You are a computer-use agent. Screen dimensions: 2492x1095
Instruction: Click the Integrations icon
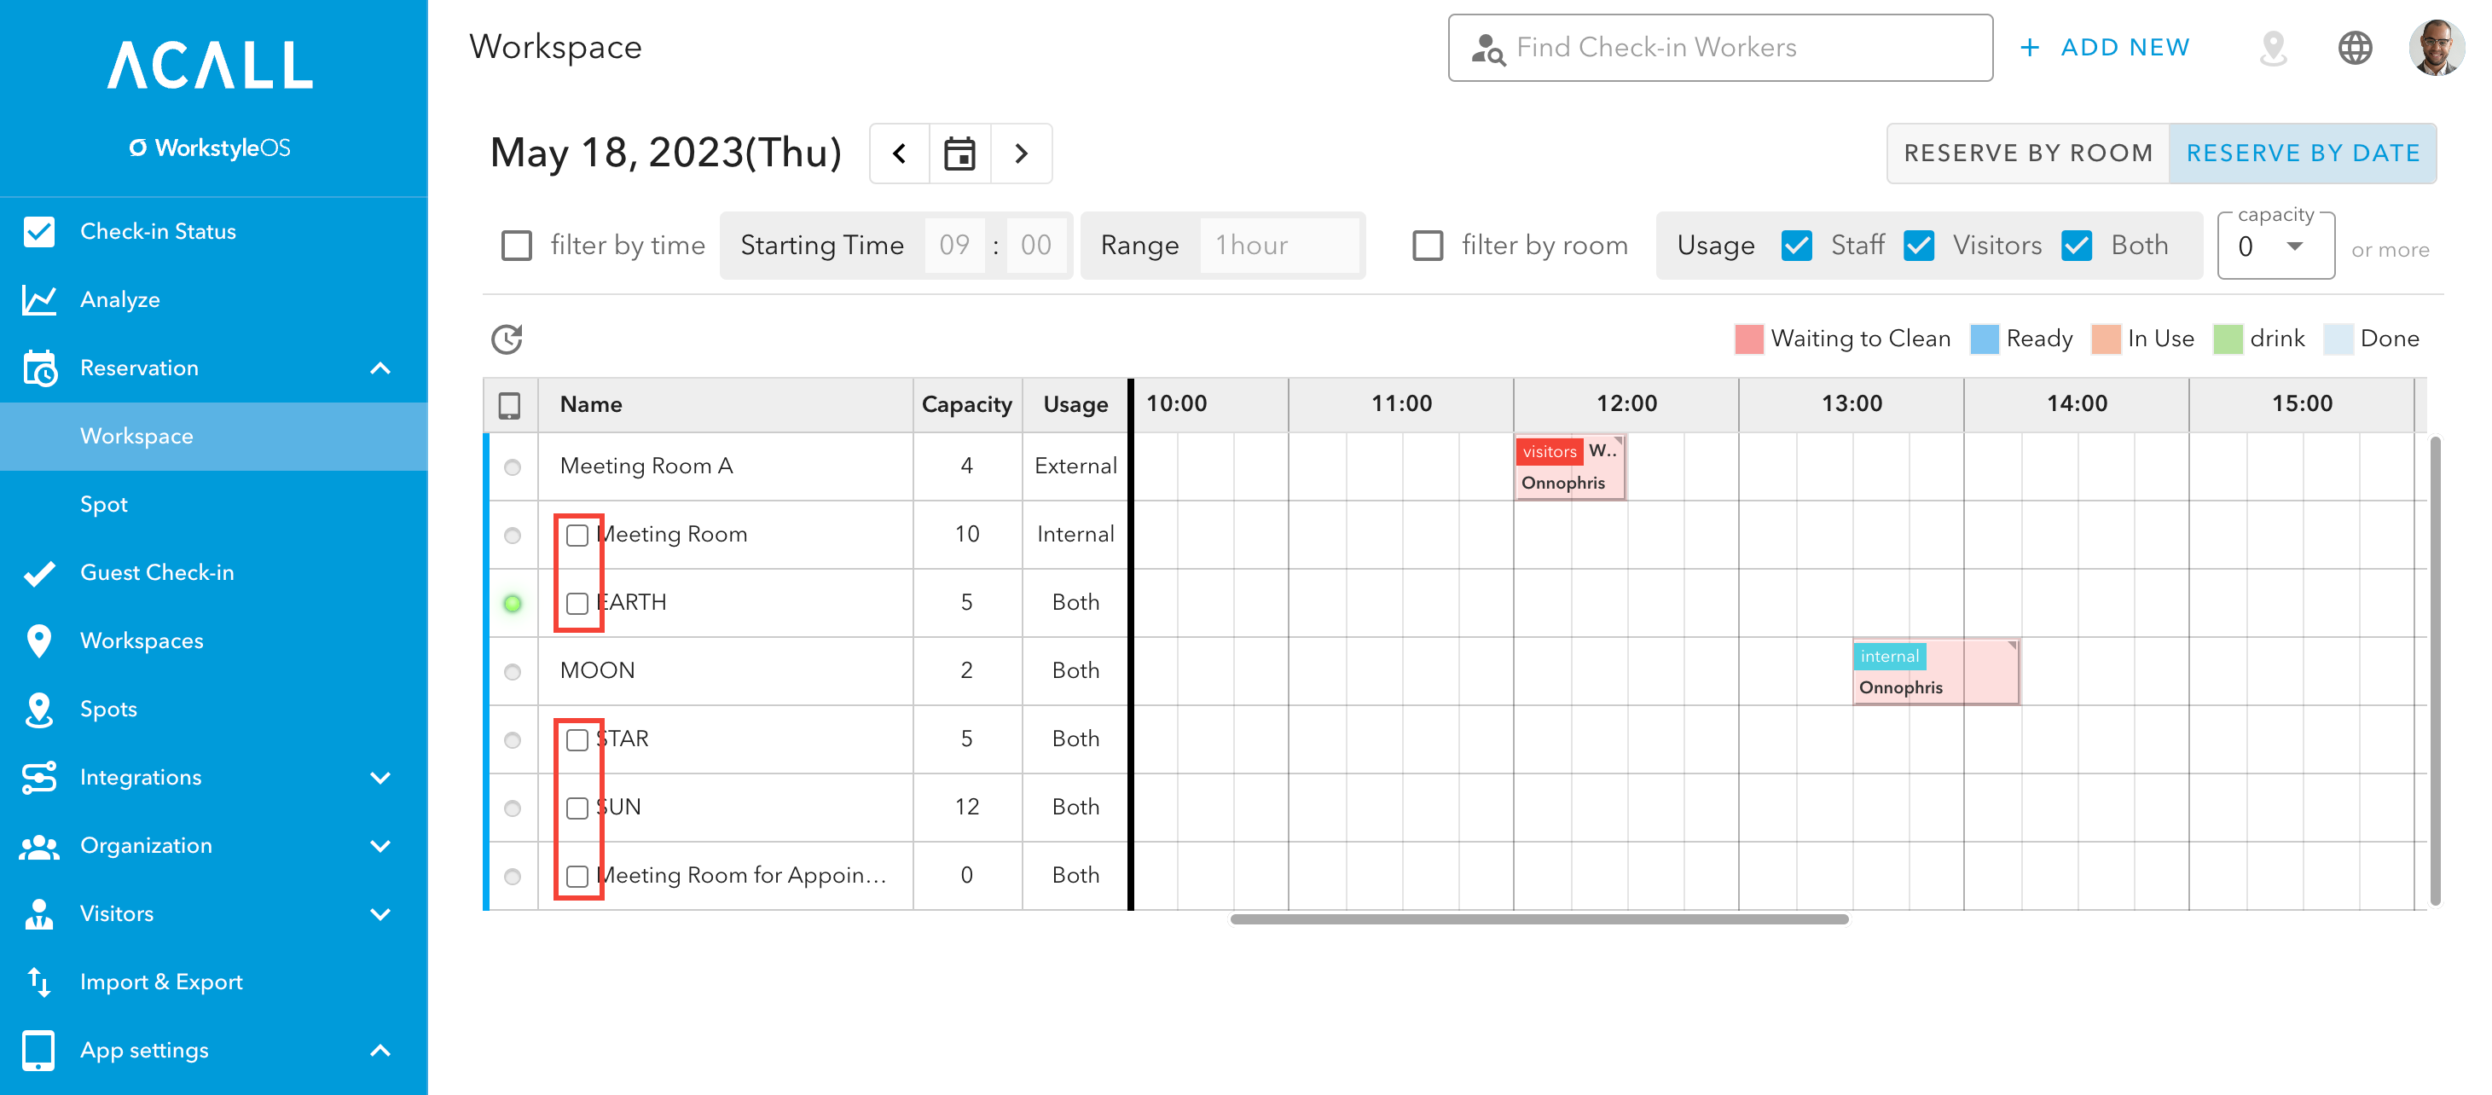(38, 777)
